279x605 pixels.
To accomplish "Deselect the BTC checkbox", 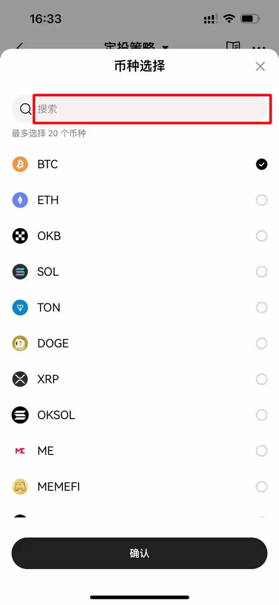I will click(x=262, y=164).
